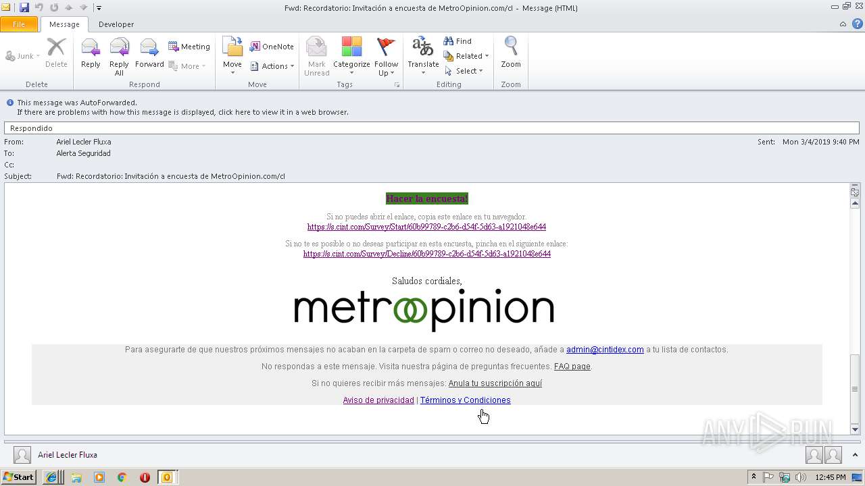Click the message scrollbar down arrow
This screenshot has height=486, width=865.
855,429
